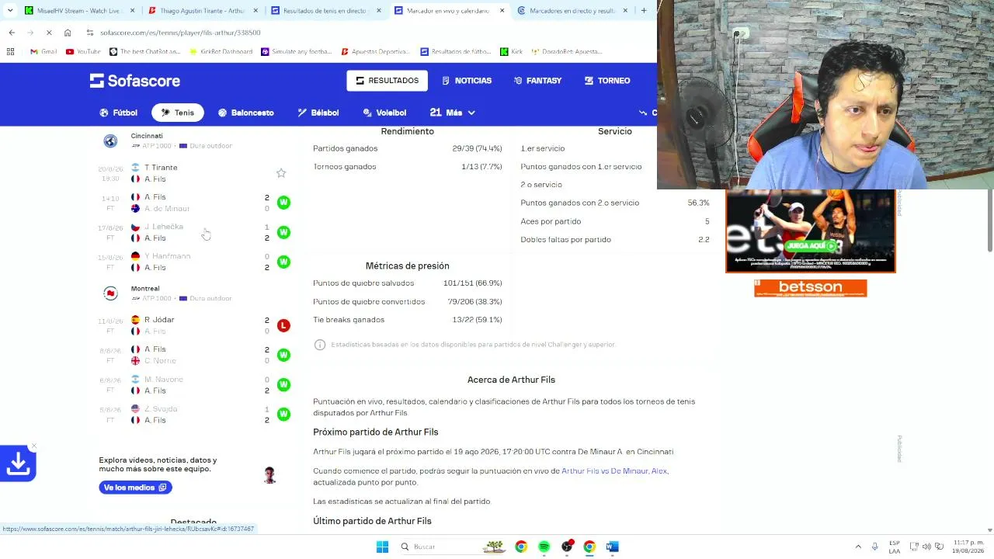994x559 pixels.
Task: Click the 'JUEGA AQUÍ' ad button
Action: (x=811, y=246)
